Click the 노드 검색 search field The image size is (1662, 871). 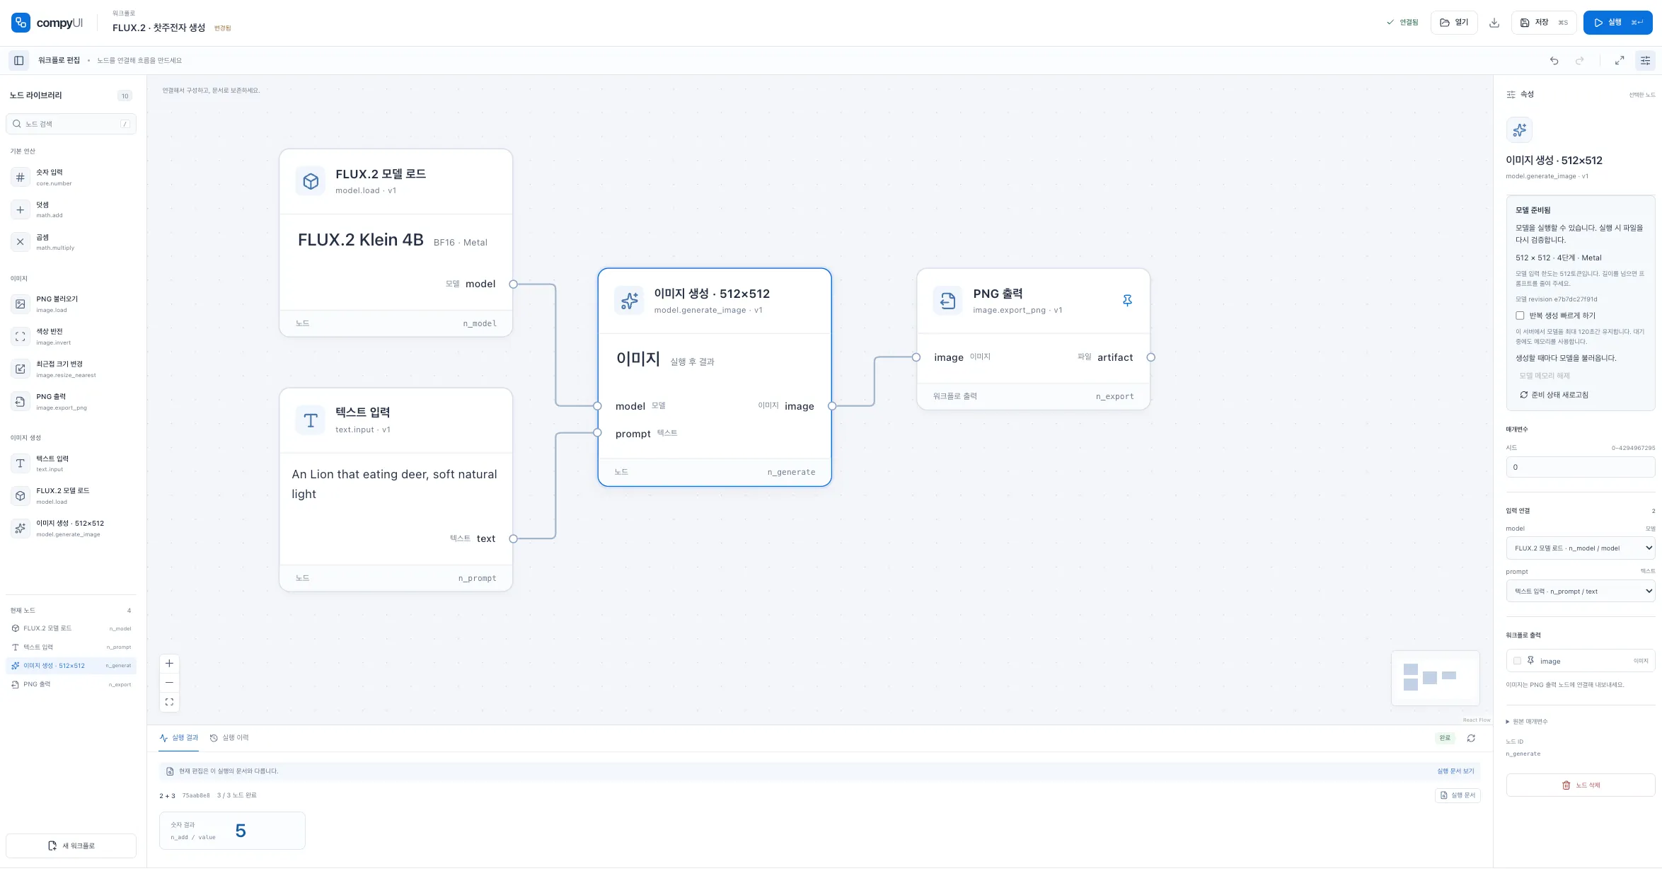coord(71,124)
